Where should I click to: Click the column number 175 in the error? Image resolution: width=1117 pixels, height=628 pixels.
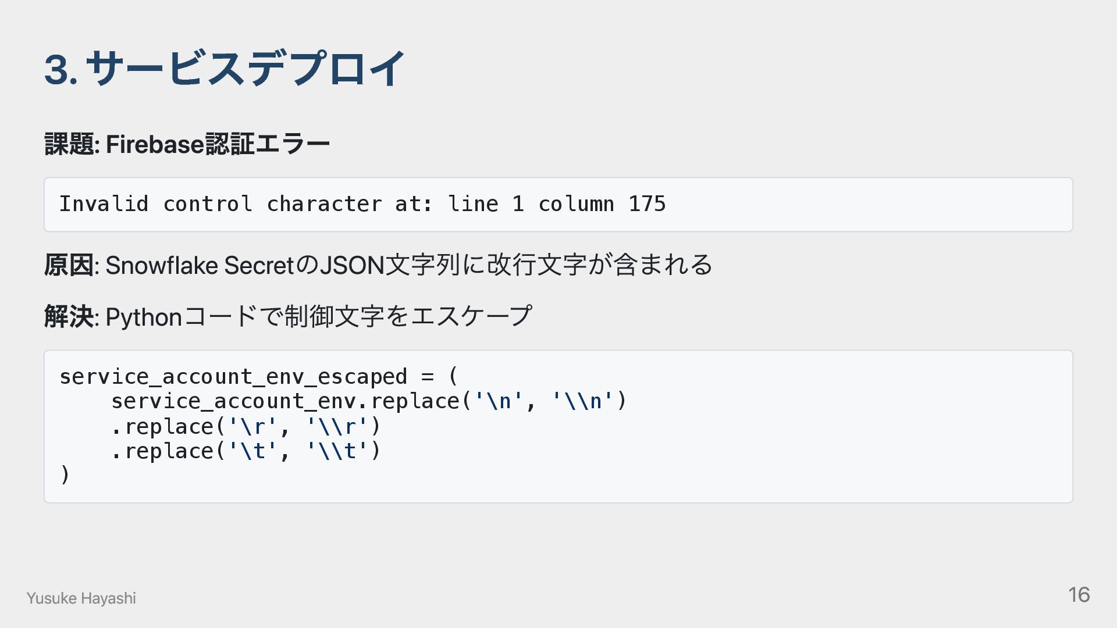(646, 204)
